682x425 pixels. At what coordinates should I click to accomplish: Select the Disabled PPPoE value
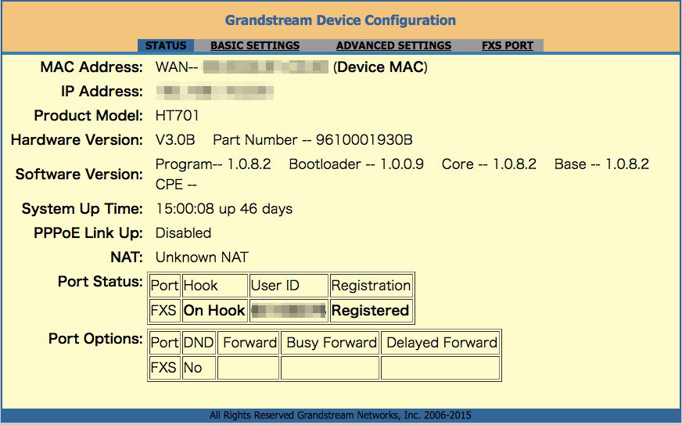point(183,233)
